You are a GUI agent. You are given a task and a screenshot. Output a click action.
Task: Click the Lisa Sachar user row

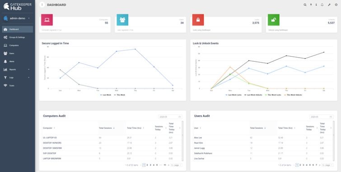click(263, 158)
